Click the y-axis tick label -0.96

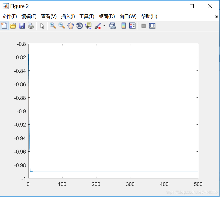(20, 152)
